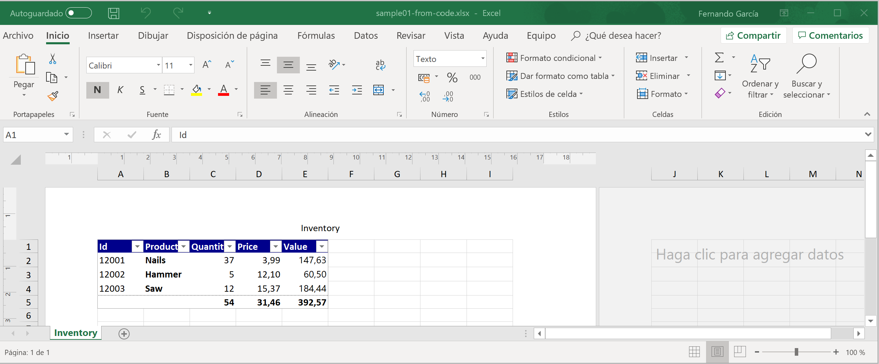
Task: Open the Insertar ribbon tab
Action: click(x=103, y=36)
